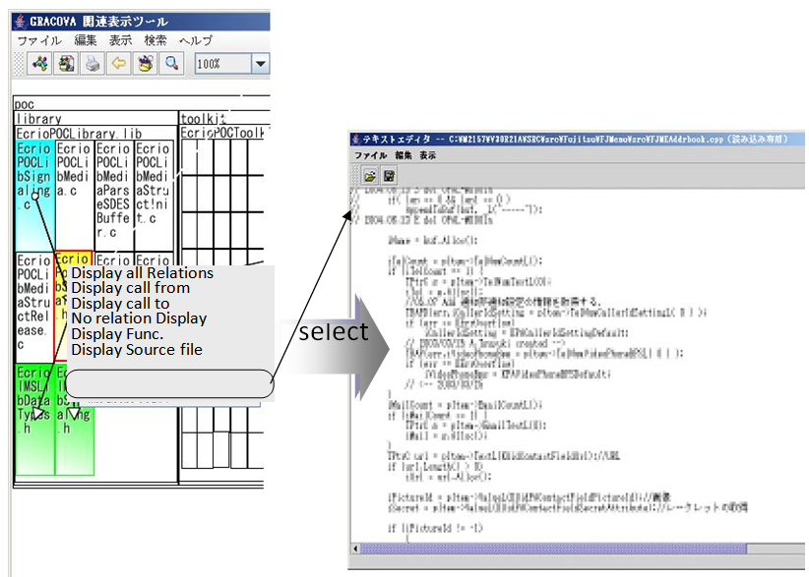Click the magnifying glass search icon

tap(171, 64)
